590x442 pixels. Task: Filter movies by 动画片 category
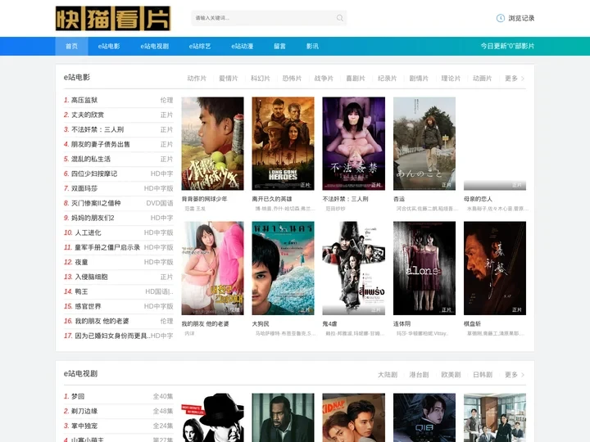483,79
